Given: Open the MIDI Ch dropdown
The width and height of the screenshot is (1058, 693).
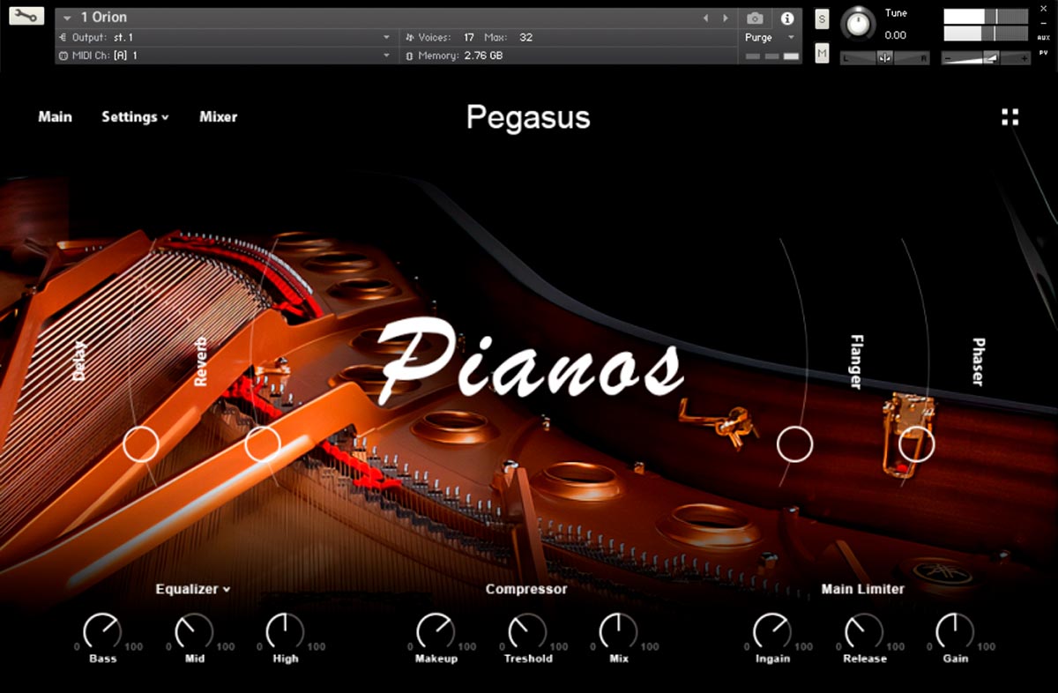Looking at the screenshot, I should click(386, 56).
